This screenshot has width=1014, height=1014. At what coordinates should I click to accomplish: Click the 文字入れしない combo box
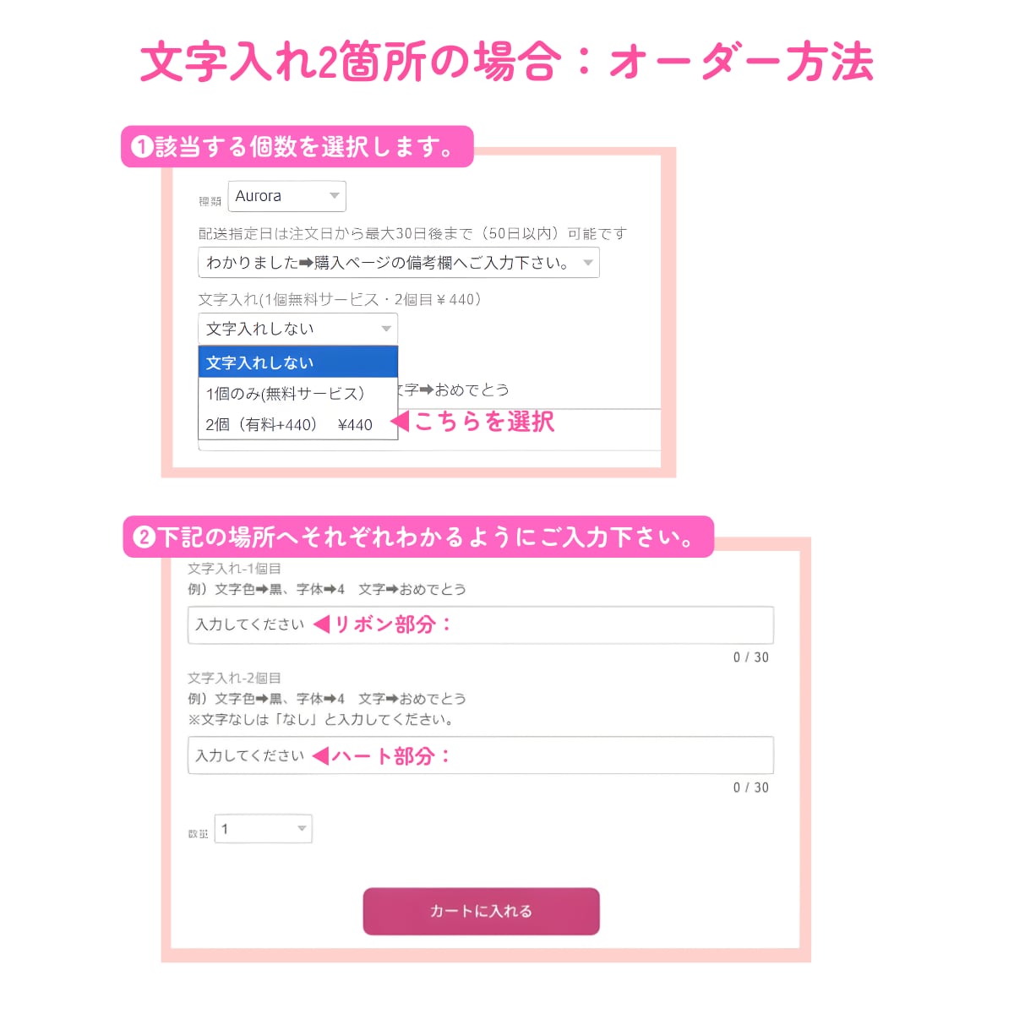pos(297,329)
